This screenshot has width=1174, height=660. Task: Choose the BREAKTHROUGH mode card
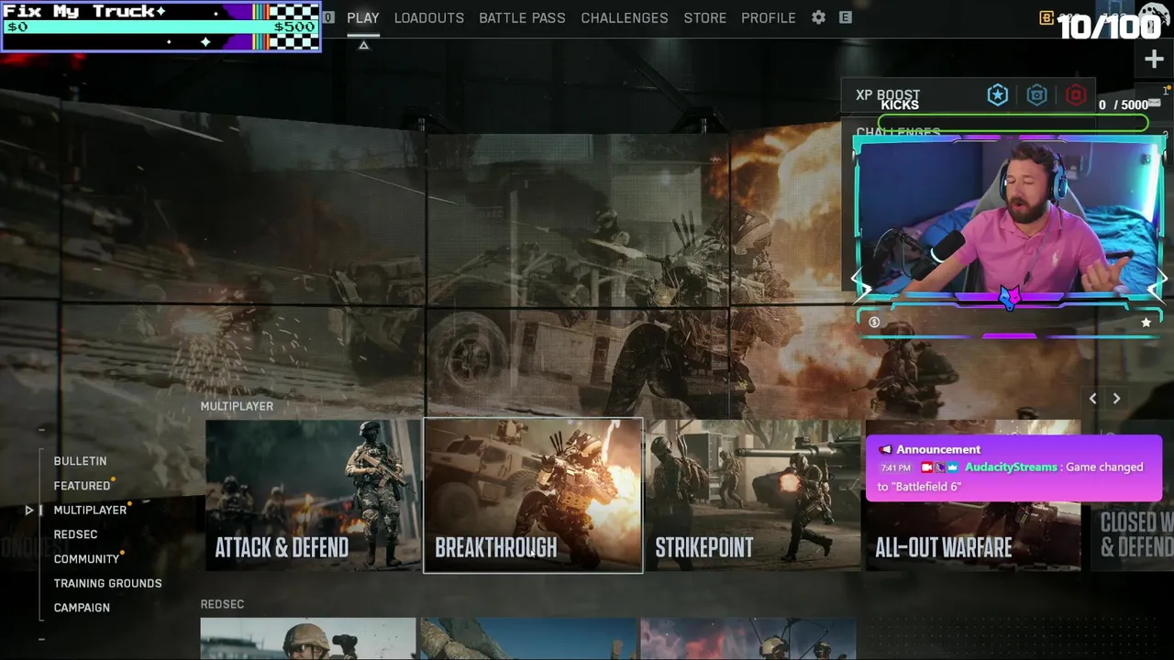pos(533,495)
